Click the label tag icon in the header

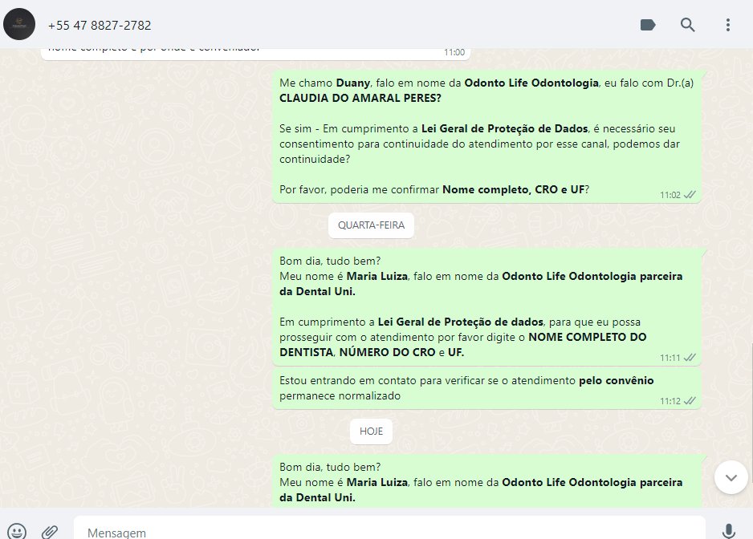click(x=648, y=25)
